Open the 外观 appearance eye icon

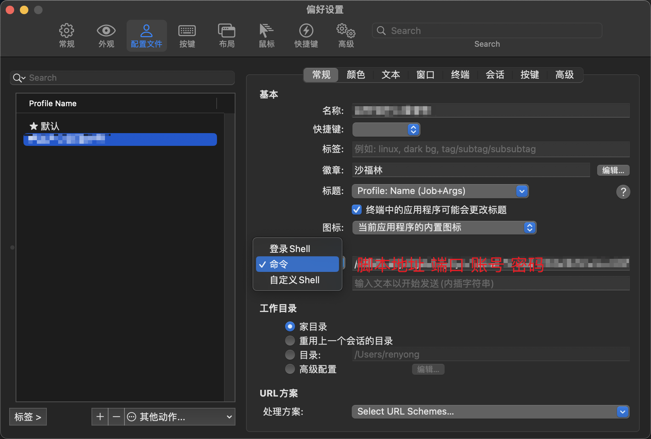pos(106,32)
